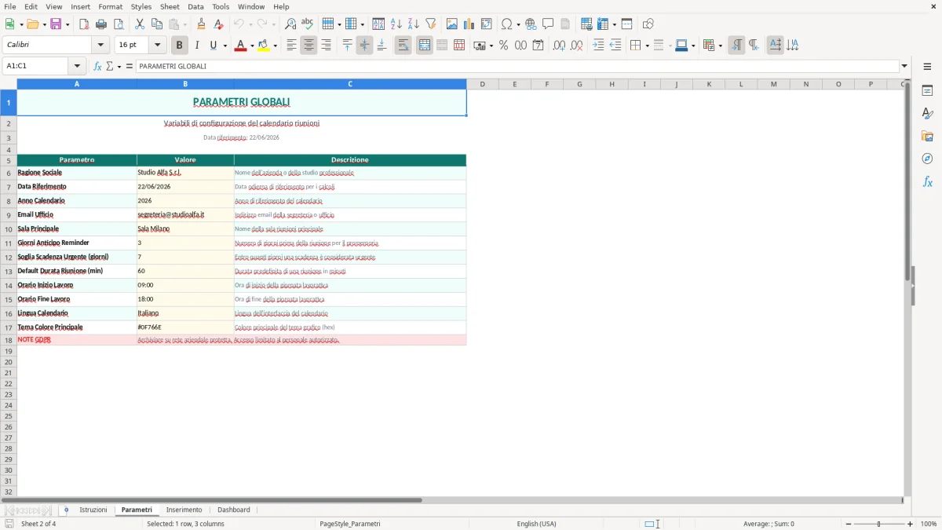942x530 pixels.
Task: Open the conditional formatting dropdown arrow
Action: tap(720, 46)
